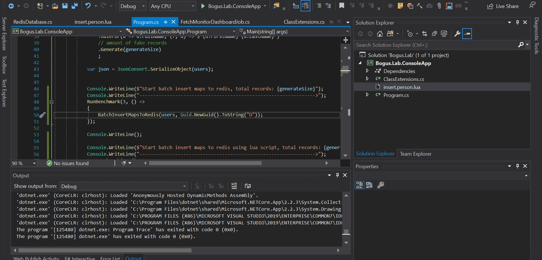
Task: Open Properties via the wrench icon
Action: pyautogui.click(x=457, y=34)
